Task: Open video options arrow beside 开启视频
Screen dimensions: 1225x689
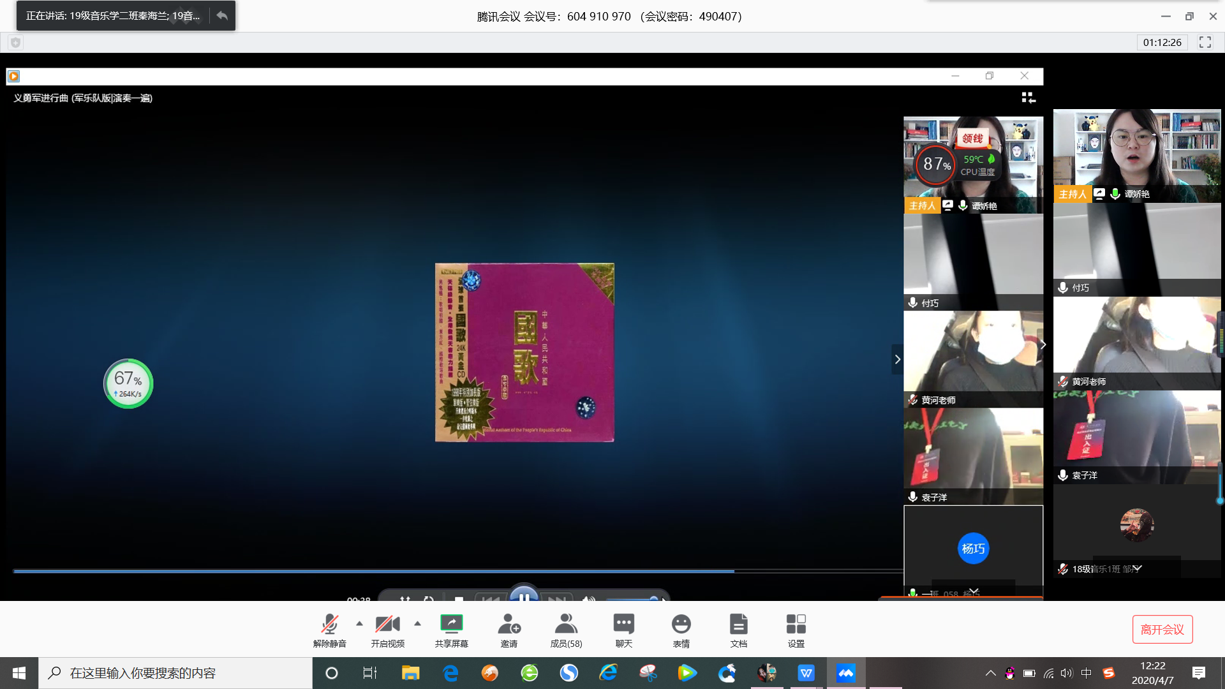Action: 417,623
